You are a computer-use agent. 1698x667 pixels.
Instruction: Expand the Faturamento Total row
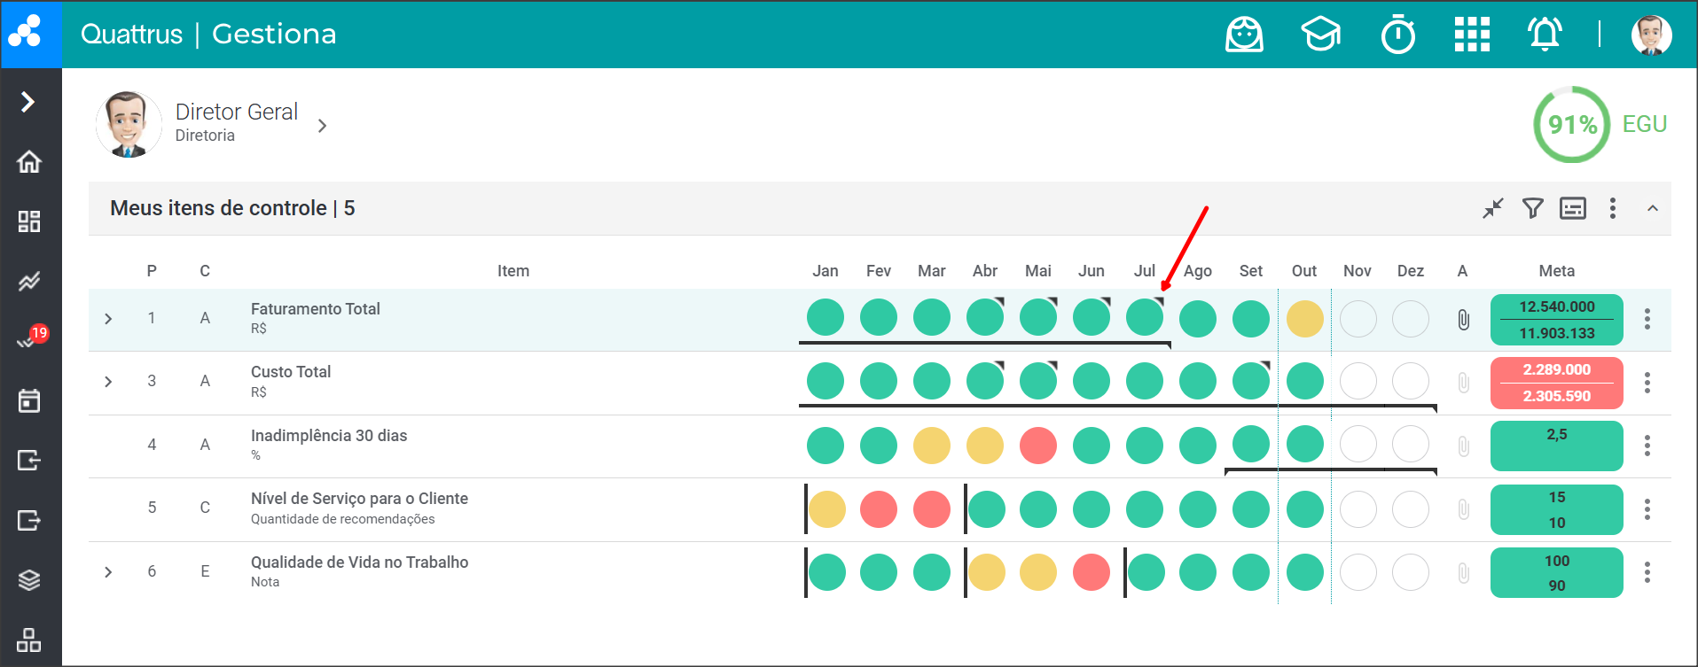108,319
